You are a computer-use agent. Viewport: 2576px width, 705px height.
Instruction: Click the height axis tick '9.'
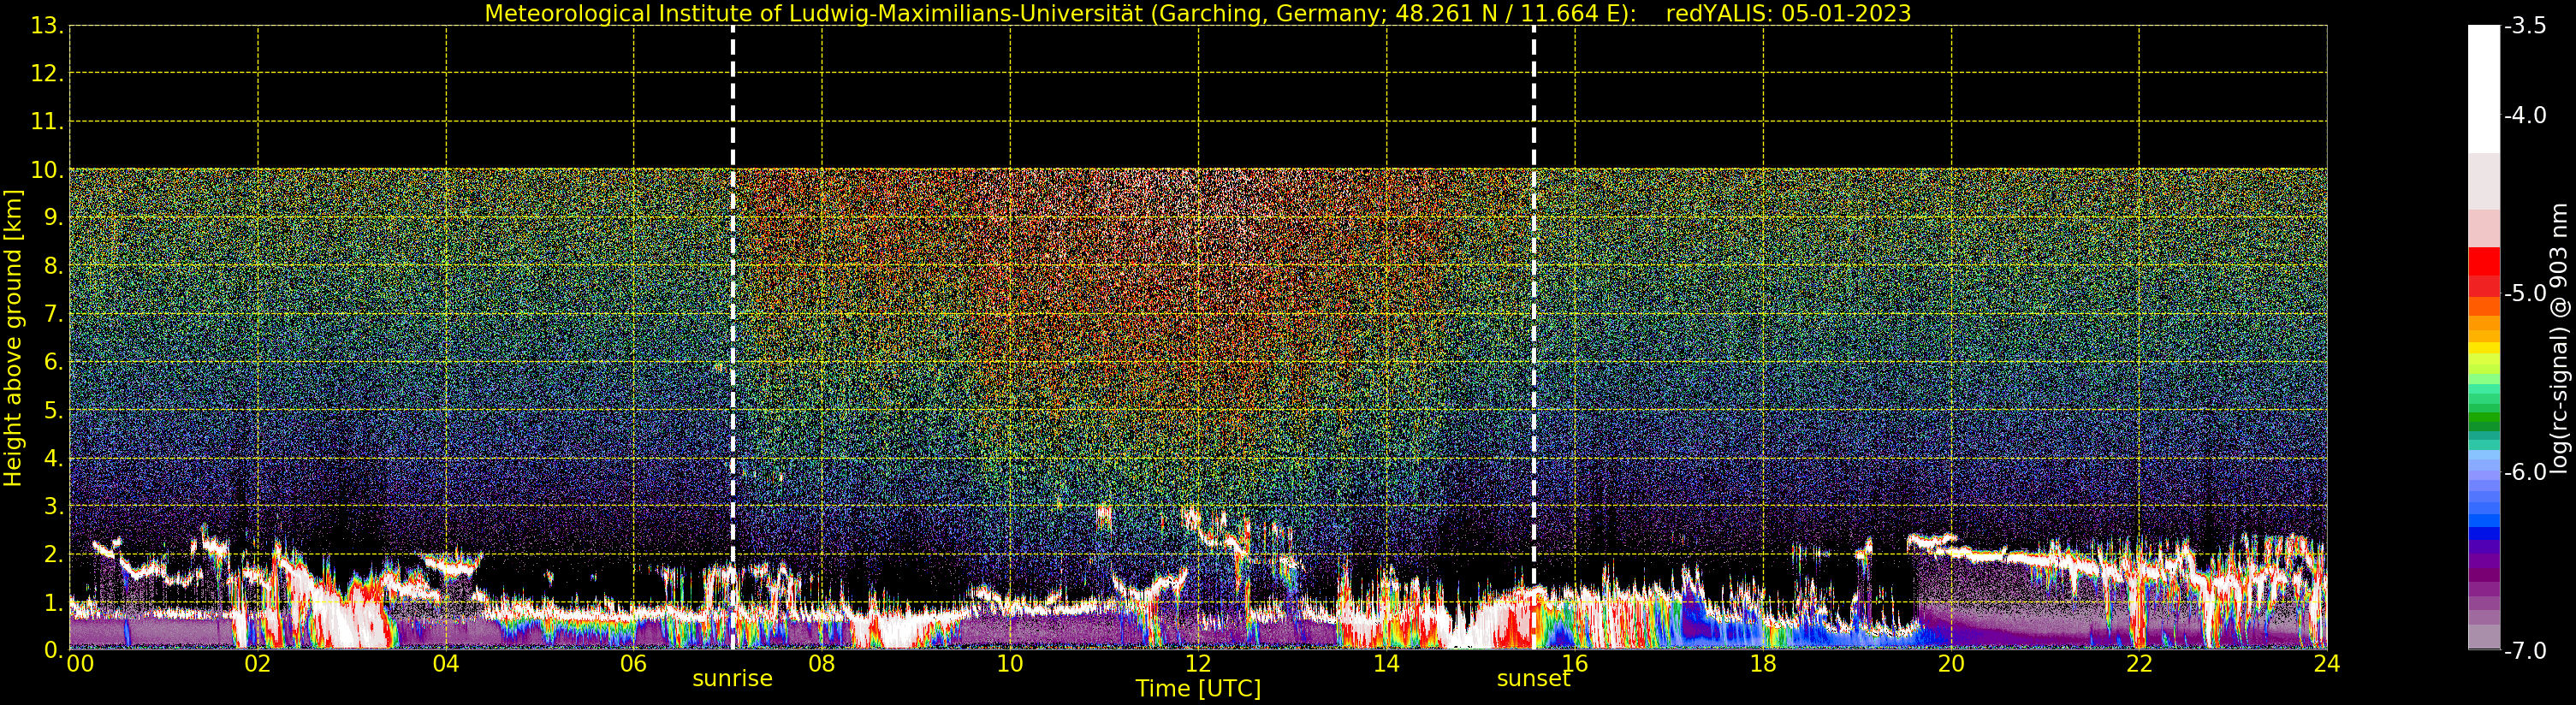tap(53, 218)
